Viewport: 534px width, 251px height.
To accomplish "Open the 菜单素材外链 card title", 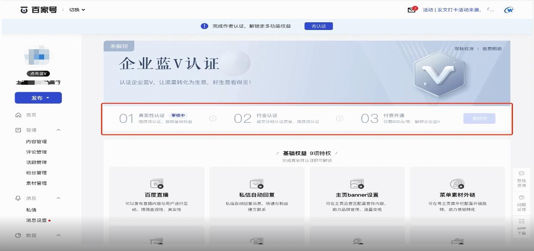I will [457, 195].
